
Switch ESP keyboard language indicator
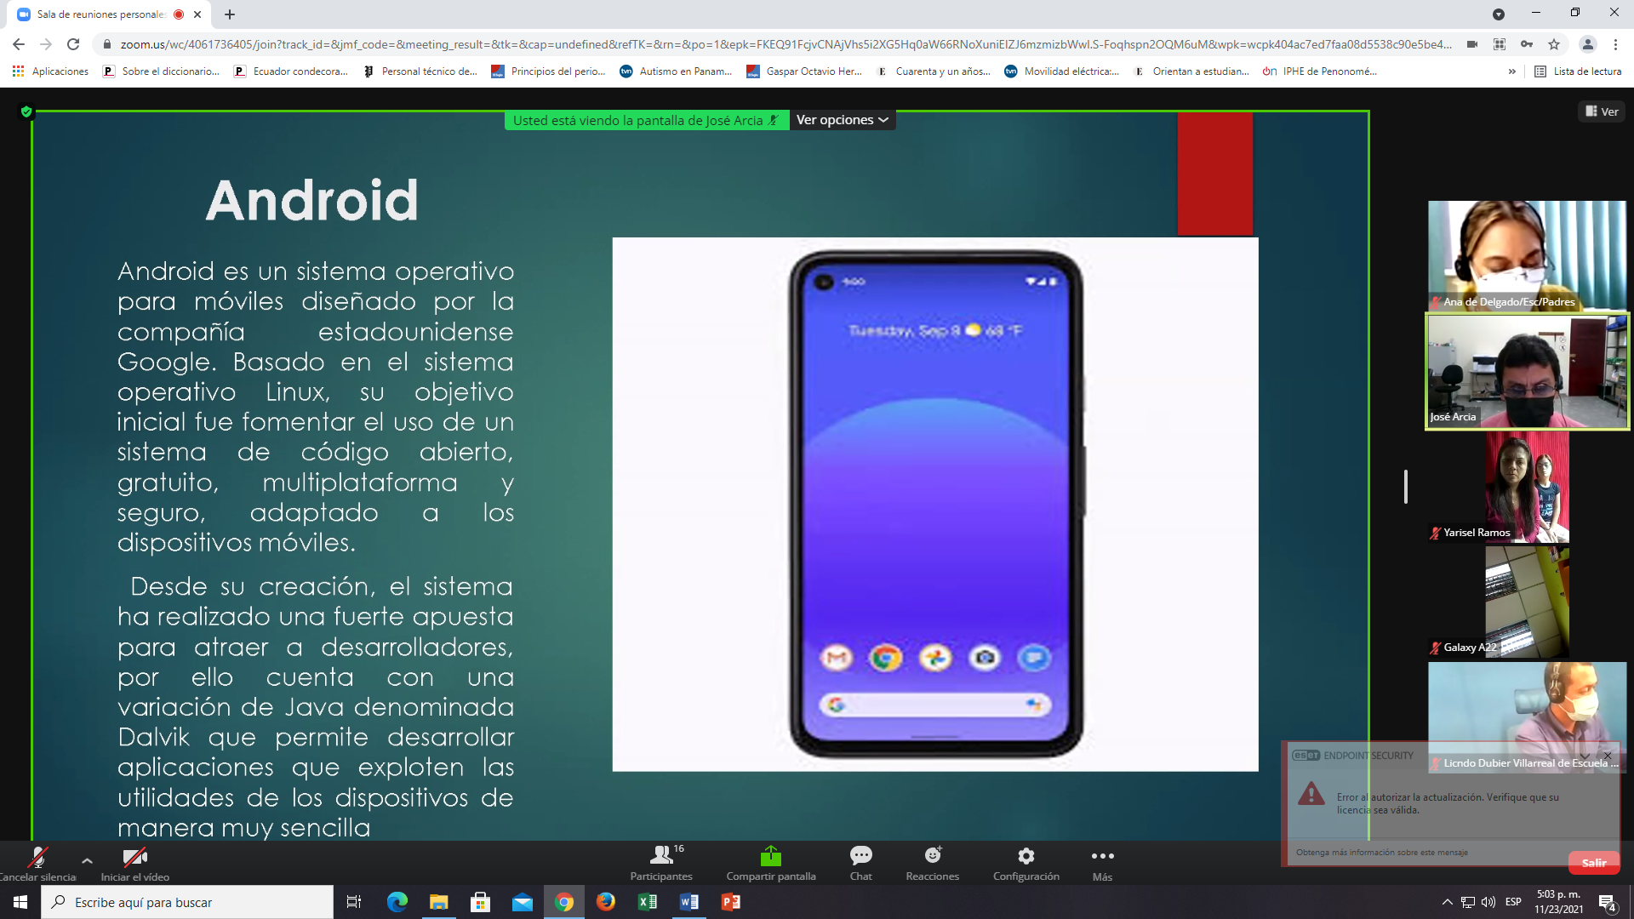[x=1513, y=902]
